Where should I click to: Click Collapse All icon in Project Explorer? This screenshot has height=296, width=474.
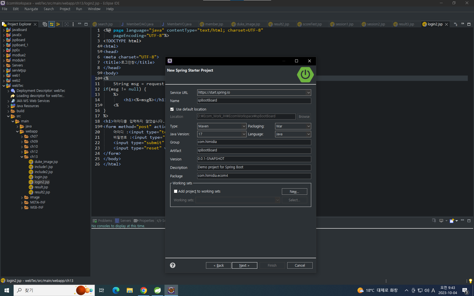click(45, 24)
